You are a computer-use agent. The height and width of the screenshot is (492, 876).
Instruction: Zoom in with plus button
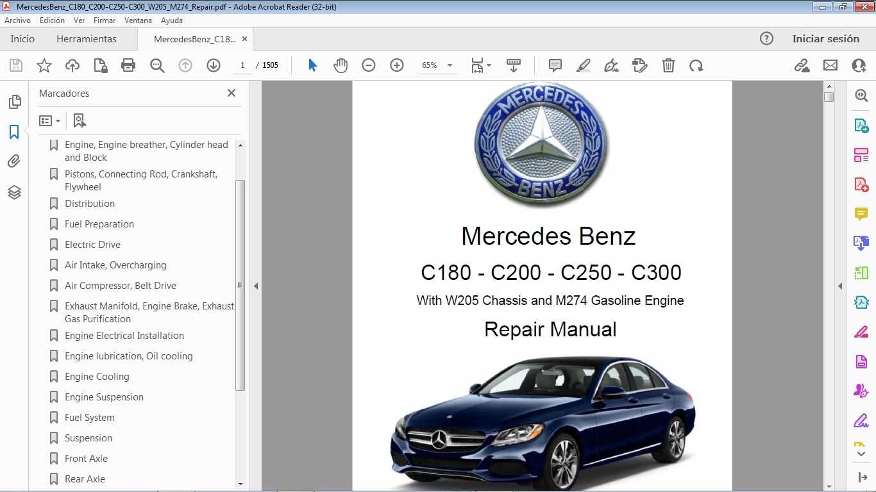[397, 65]
